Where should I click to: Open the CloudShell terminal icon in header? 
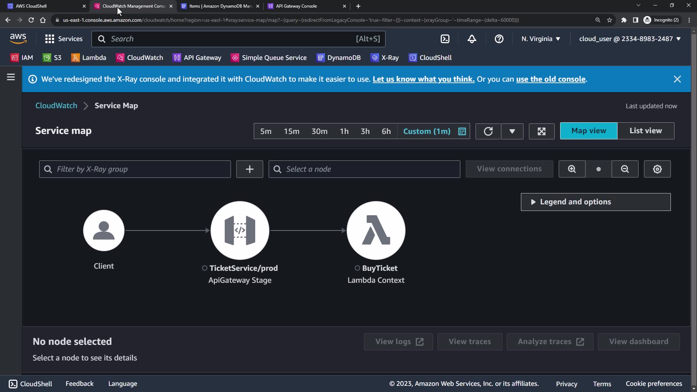click(x=445, y=39)
